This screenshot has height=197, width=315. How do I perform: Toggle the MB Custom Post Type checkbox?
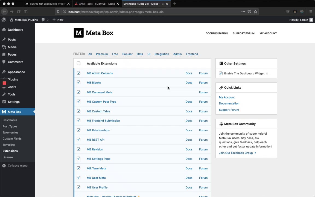coord(78,102)
